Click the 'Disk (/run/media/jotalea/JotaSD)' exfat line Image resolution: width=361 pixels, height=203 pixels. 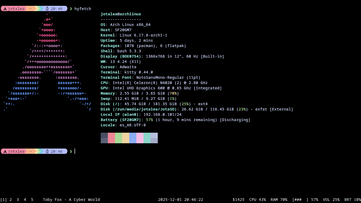[x=197, y=109]
